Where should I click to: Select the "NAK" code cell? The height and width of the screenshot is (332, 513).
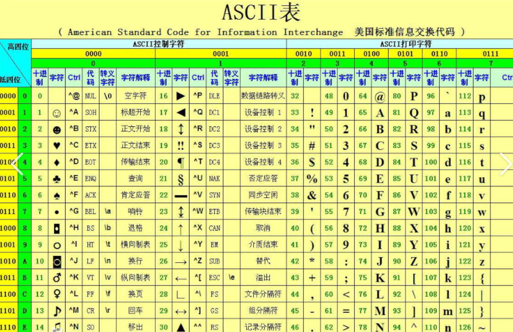(x=214, y=178)
